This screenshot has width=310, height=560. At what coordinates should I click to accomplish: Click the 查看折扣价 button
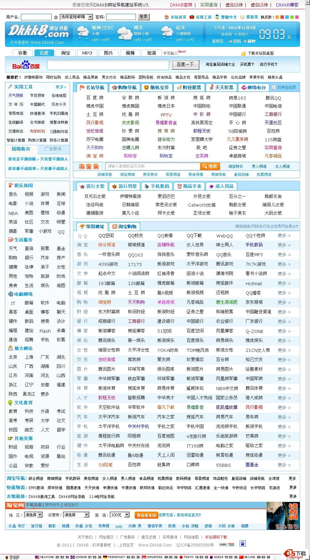pyautogui.click(x=147, y=515)
